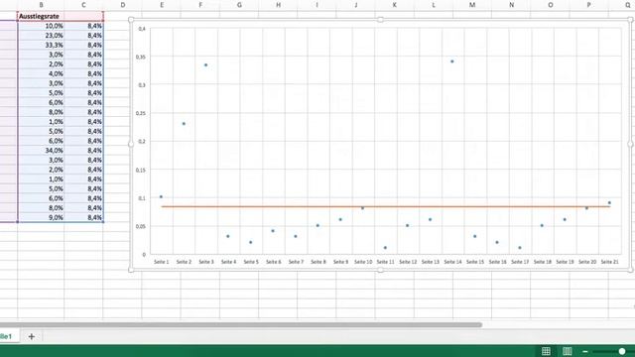The height and width of the screenshot is (357, 635).
Task: Click the 0,15 value on the vertical axis
Action: point(141,170)
